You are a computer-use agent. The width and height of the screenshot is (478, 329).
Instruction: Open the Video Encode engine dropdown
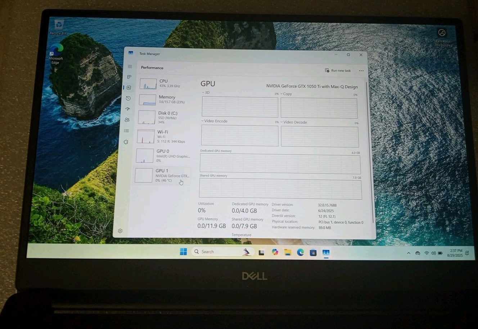pyautogui.click(x=214, y=121)
